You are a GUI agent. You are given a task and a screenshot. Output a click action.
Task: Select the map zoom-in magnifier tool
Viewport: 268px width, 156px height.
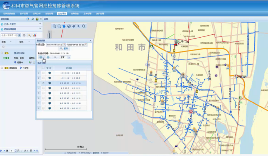click(54, 26)
